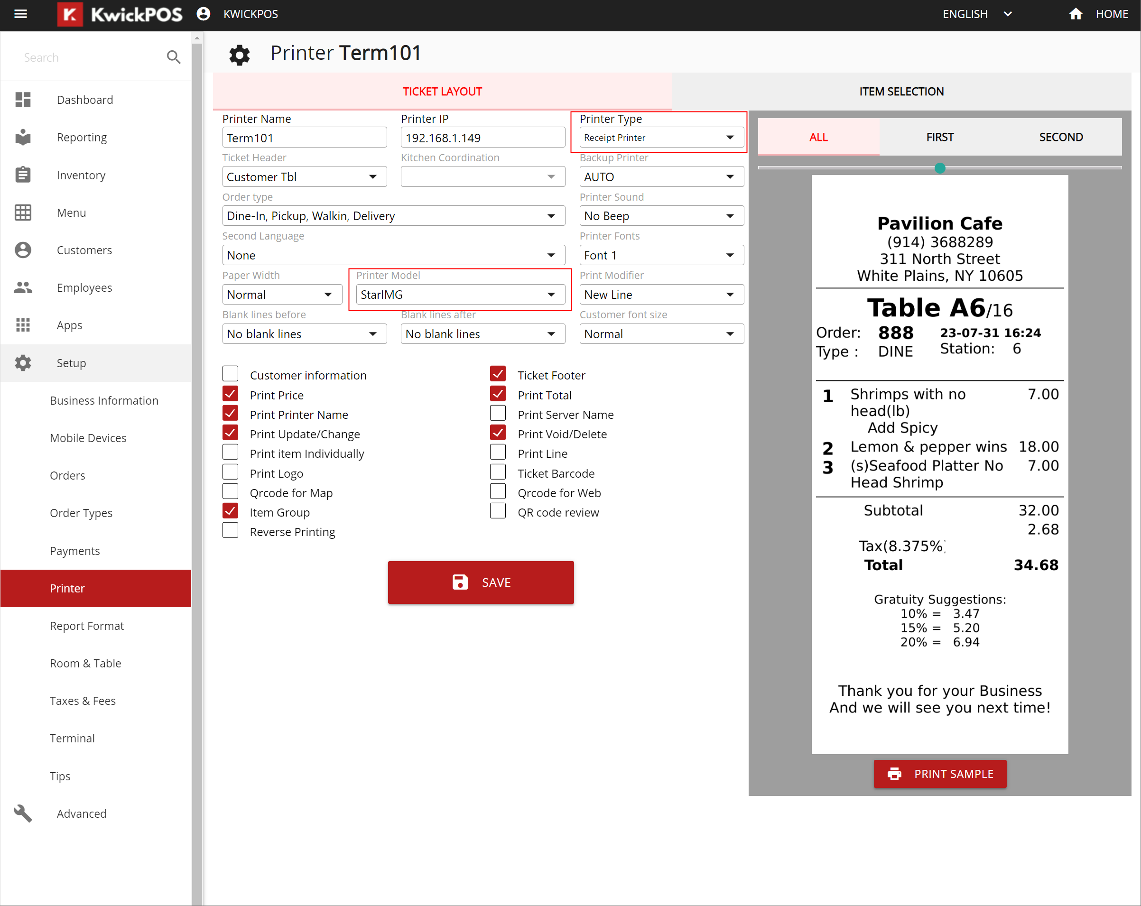
Task: Click the Printer IP input field
Action: 482,138
